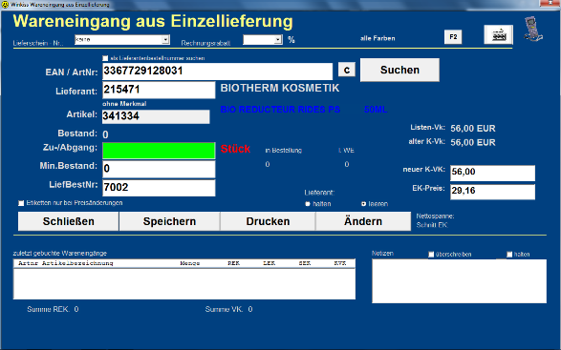Click the neuer K-VK price field
Screen dimensions: 561x350
(x=492, y=174)
